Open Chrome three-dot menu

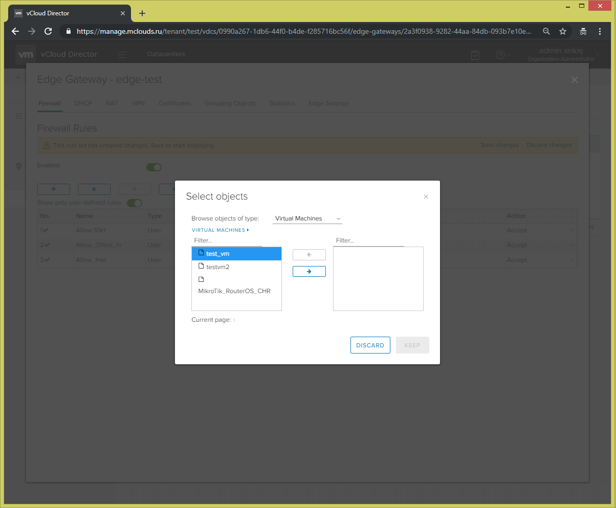pos(600,31)
